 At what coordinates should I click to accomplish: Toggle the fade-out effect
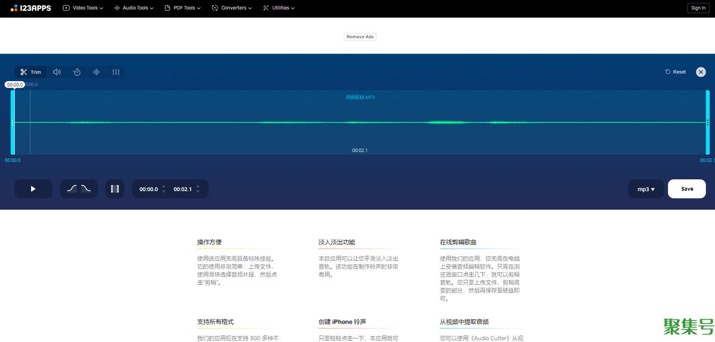(86, 189)
